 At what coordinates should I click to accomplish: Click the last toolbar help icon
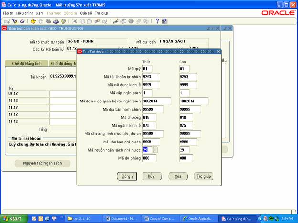pyautogui.click(x=165, y=21)
